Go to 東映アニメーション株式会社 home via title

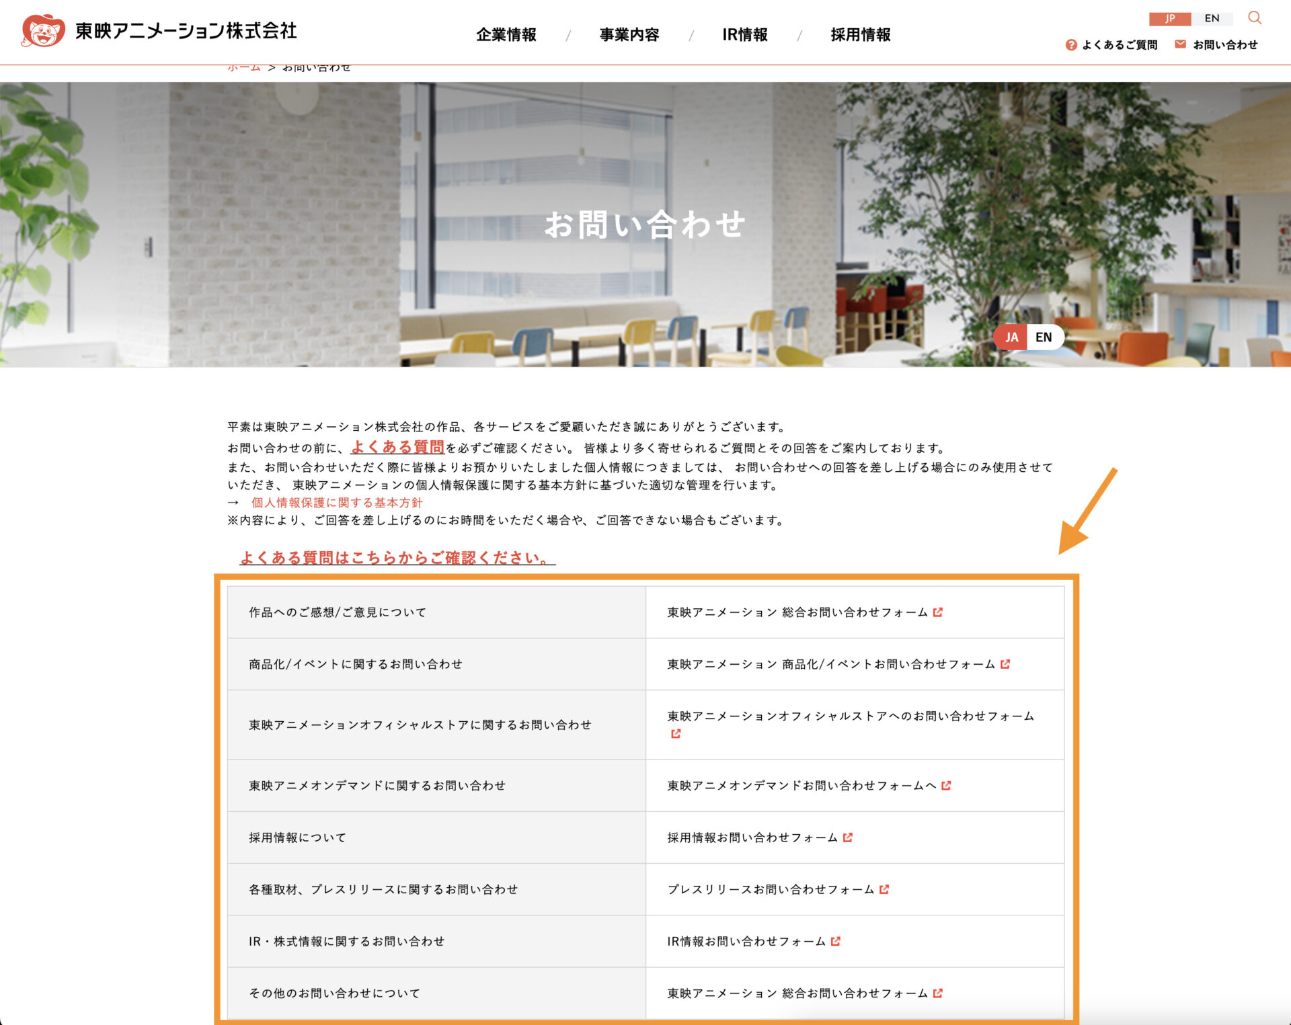pos(186,31)
